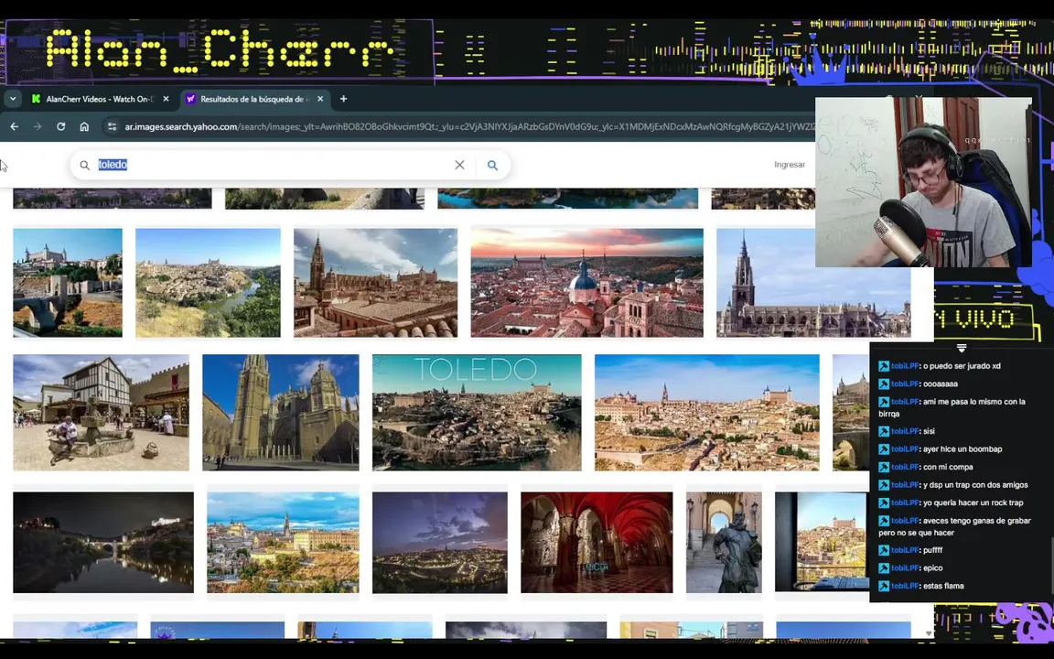Image resolution: width=1054 pixels, height=659 pixels.
Task: Open the night river reflection thumbnail
Action: coord(103,542)
